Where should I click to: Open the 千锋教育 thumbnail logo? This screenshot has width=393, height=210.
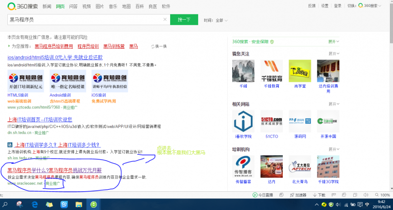[272, 70]
